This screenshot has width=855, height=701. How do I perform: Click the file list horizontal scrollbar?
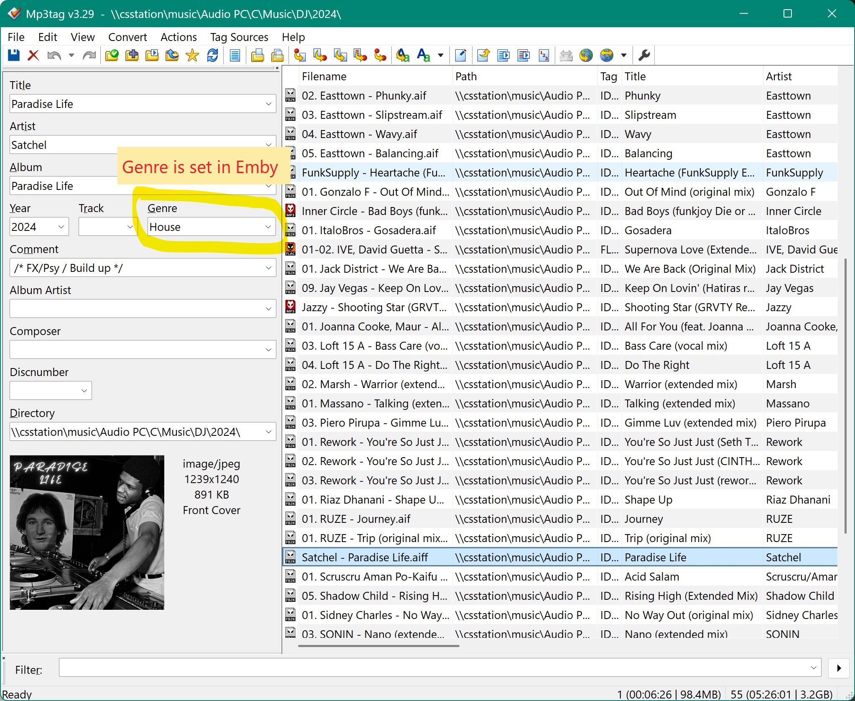pyautogui.click(x=378, y=646)
